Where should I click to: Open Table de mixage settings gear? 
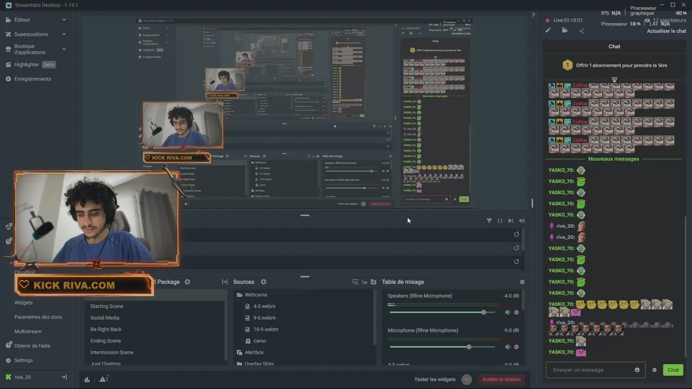click(522, 282)
